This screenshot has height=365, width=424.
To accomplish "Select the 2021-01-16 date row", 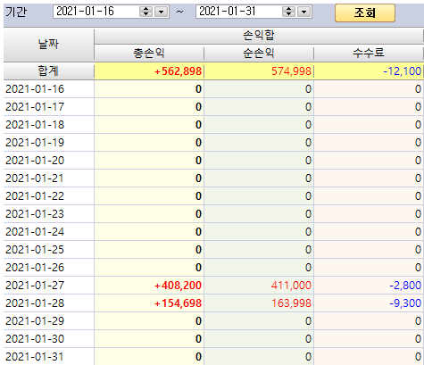I will point(213,89).
